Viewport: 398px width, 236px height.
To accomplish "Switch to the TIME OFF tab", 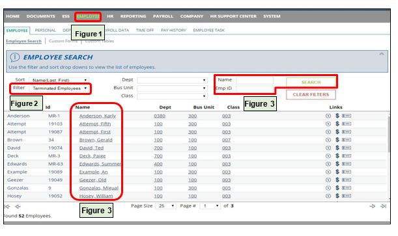I will coord(145,30).
